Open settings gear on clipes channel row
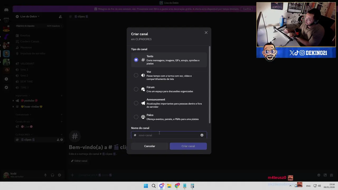This screenshot has height=190, width=338. pyautogui.click(x=62, y=140)
